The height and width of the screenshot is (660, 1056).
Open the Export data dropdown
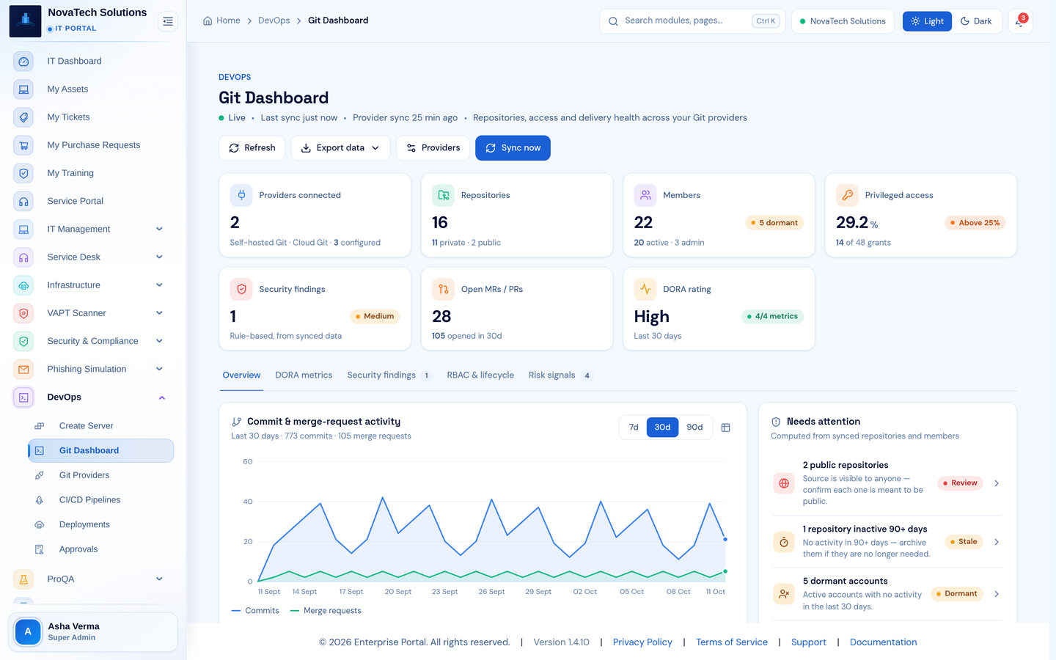tap(340, 148)
